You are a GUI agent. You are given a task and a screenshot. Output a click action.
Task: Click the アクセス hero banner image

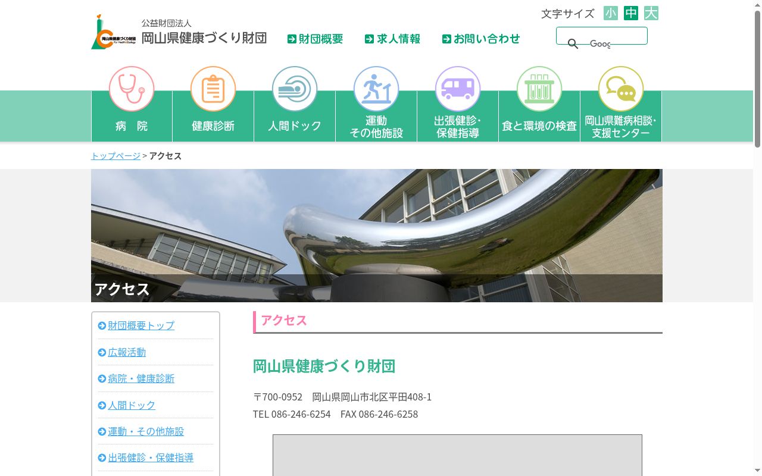coord(377,236)
